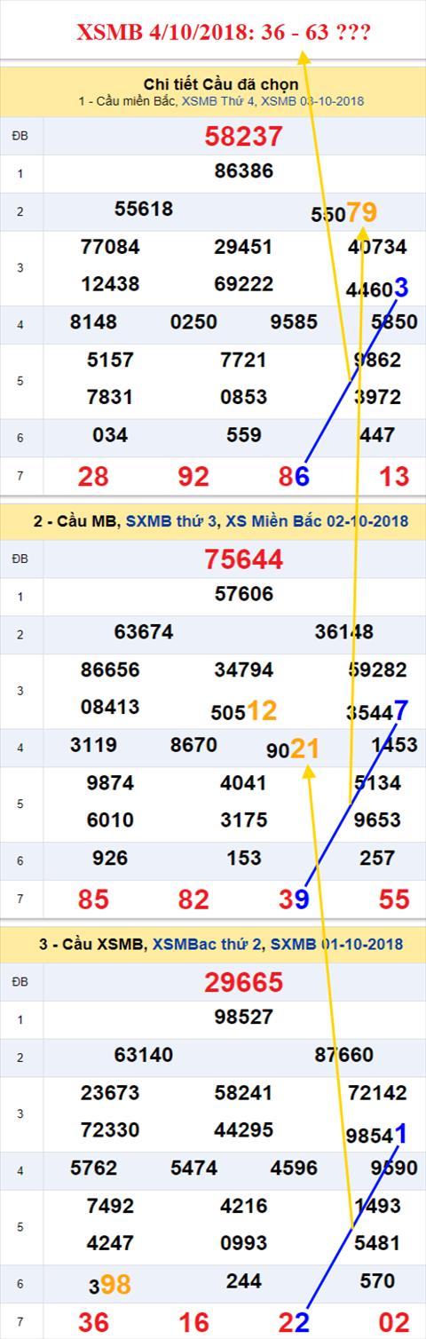Image resolution: width=426 pixels, height=1339 pixels.
Task: Click first prize number 86386
Action: (x=244, y=171)
